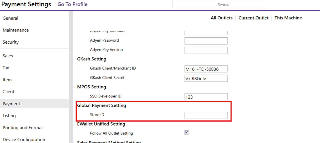The width and height of the screenshot is (320, 143).
Task: Click the Store ID input field
Action: [x=206, y=115]
